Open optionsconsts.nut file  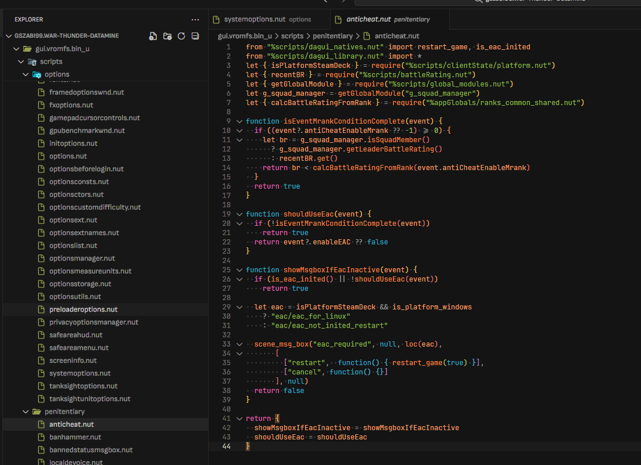(x=105, y=182)
